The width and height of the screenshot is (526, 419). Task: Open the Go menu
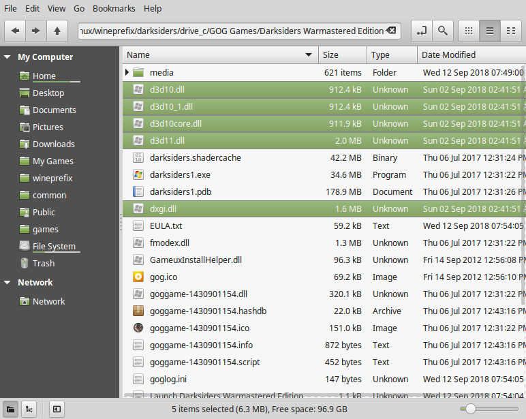point(79,8)
